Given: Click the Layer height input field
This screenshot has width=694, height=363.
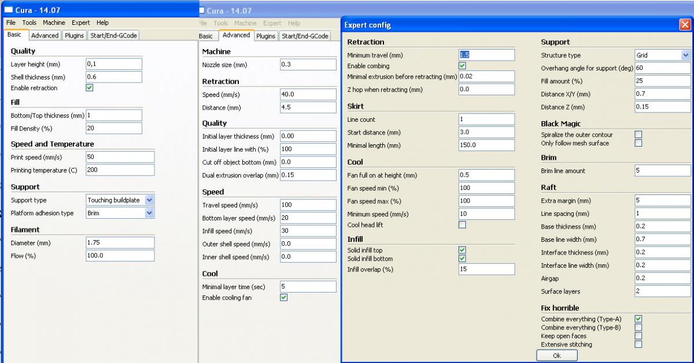Looking at the screenshot, I should click(x=114, y=64).
